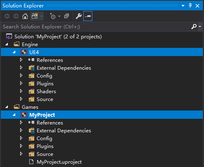
Task: Toggle the Preview Selected Items button
Action: (88, 16)
